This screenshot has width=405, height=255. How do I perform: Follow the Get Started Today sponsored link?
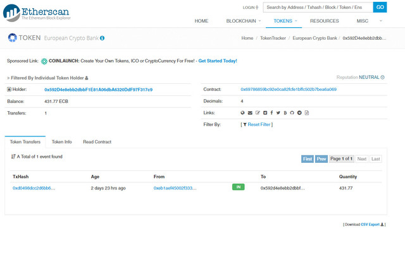click(218, 61)
